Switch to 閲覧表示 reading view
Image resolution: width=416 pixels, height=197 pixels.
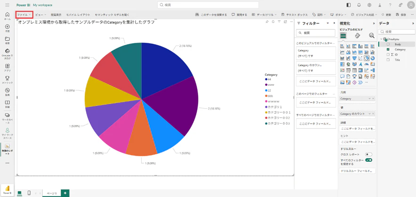56,15
